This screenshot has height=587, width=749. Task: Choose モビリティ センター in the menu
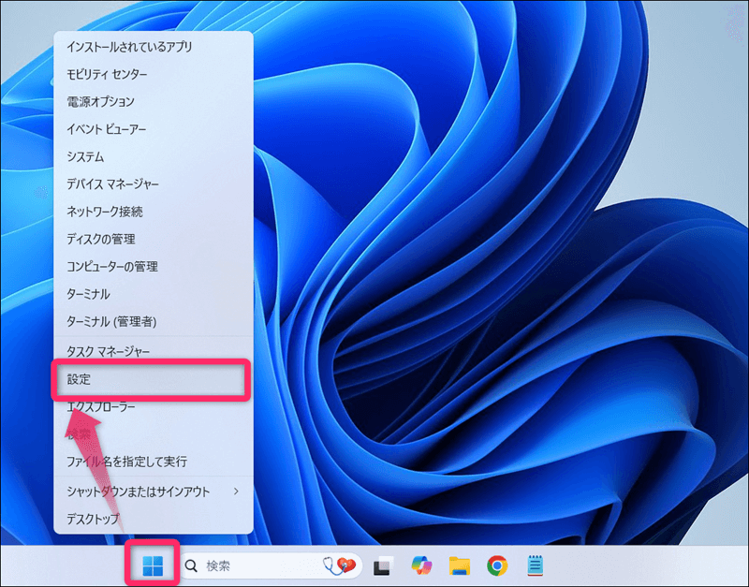coord(107,74)
